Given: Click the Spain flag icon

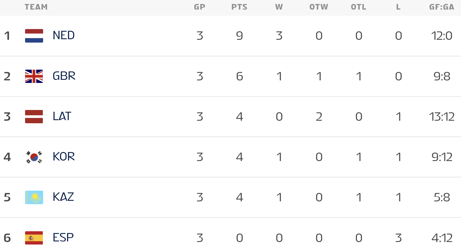Looking at the screenshot, I should point(34,237).
